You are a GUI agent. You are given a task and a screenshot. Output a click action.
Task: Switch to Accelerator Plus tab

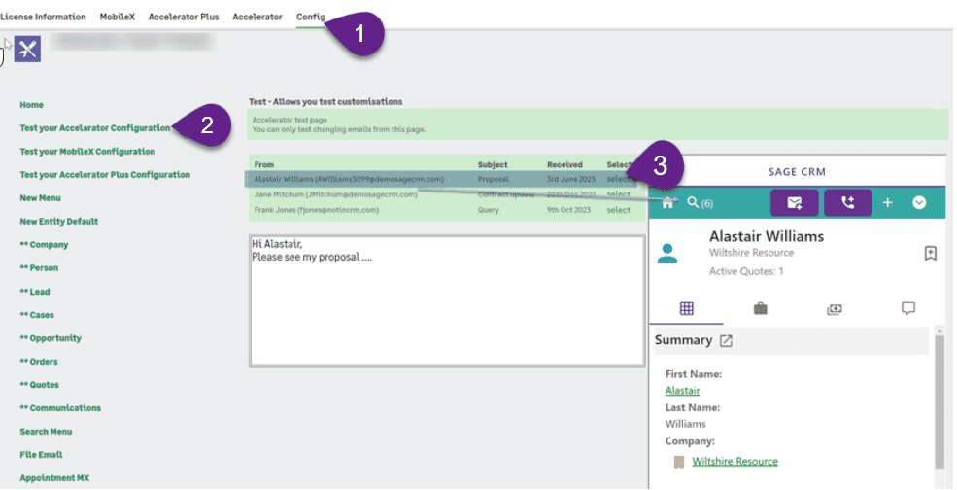(x=184, y=17)
